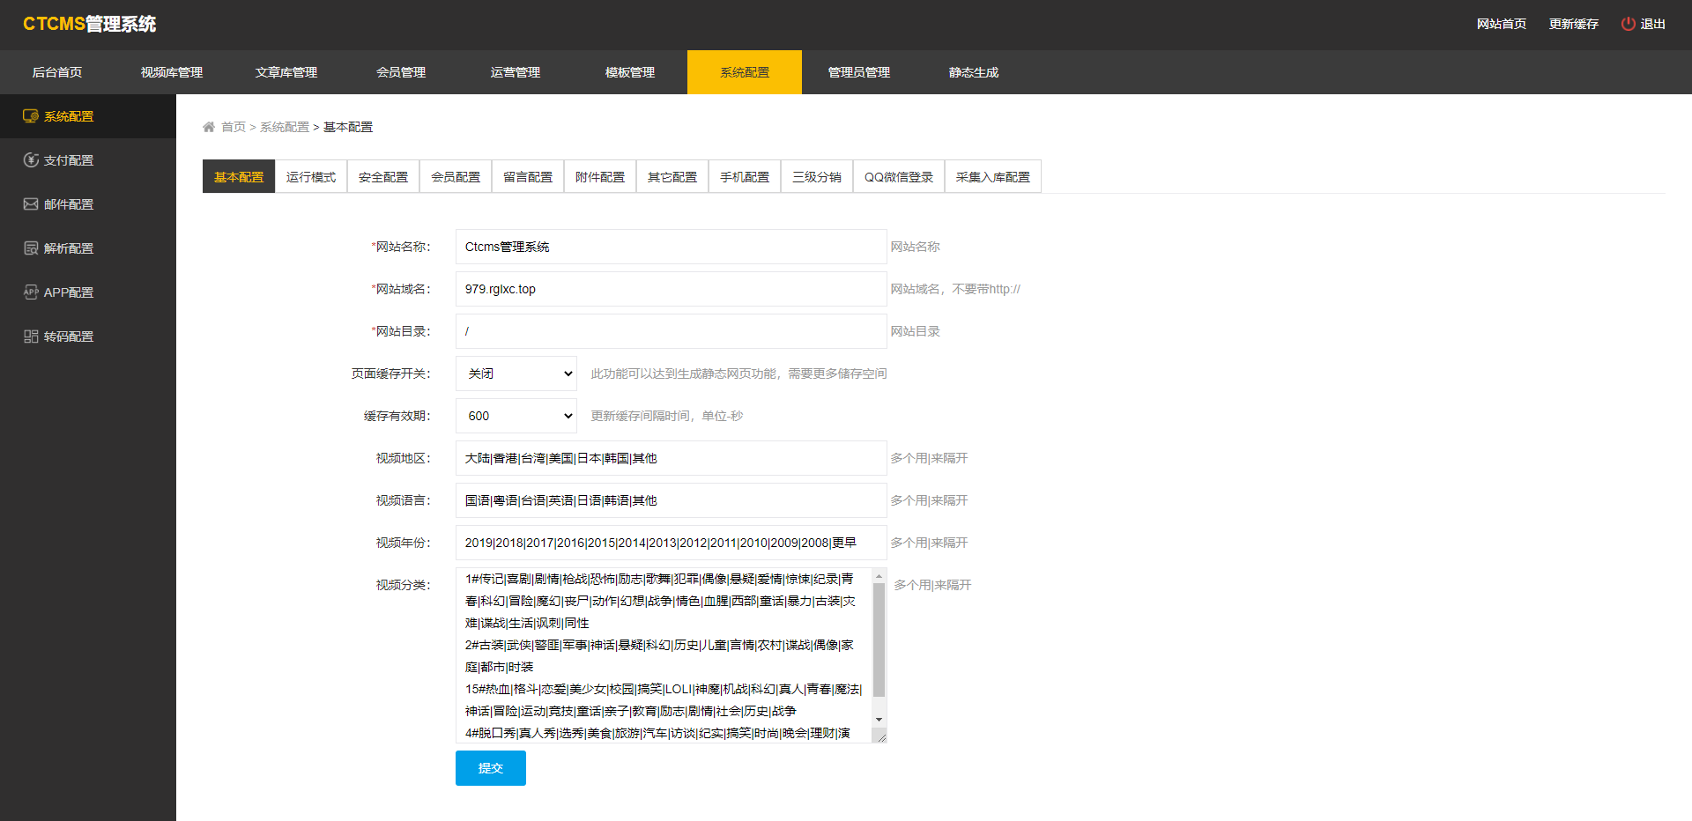Click the system config monitor icon in sidebar
Viewport: 1692px width, 821px height.
coord(31,116)
